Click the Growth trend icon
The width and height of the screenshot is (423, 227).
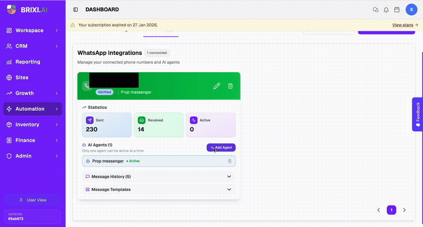coord(9,93)
